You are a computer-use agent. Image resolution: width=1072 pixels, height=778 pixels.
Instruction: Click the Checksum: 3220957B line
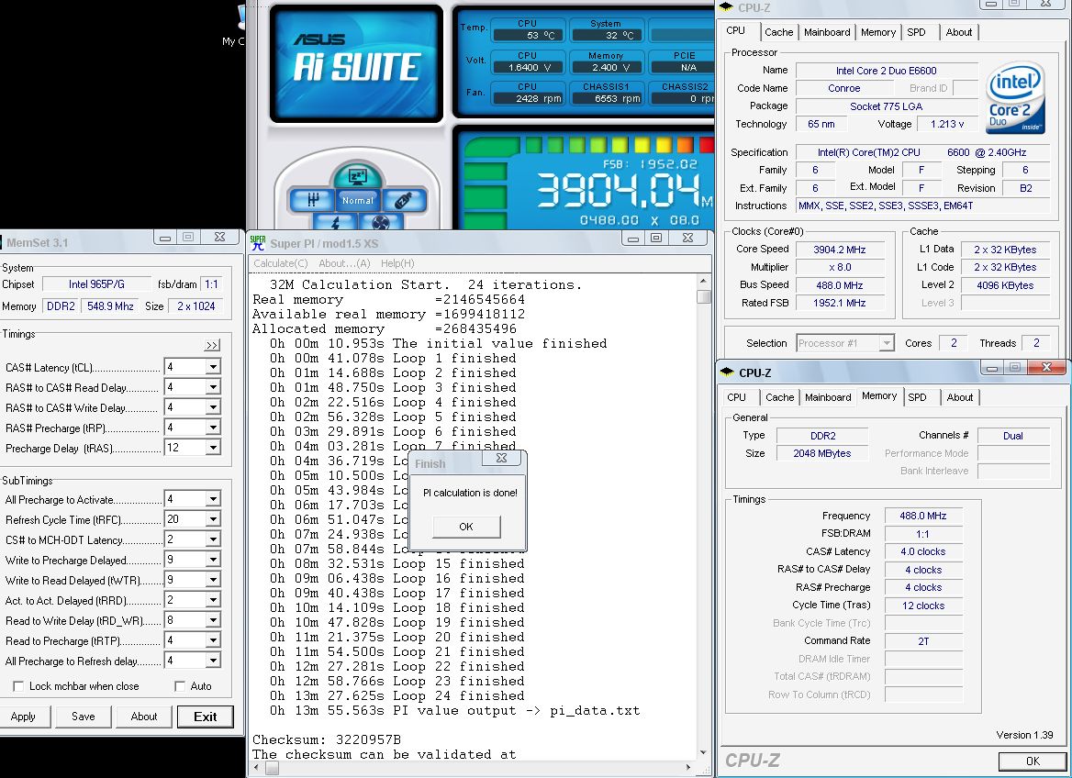pos(326,739)
